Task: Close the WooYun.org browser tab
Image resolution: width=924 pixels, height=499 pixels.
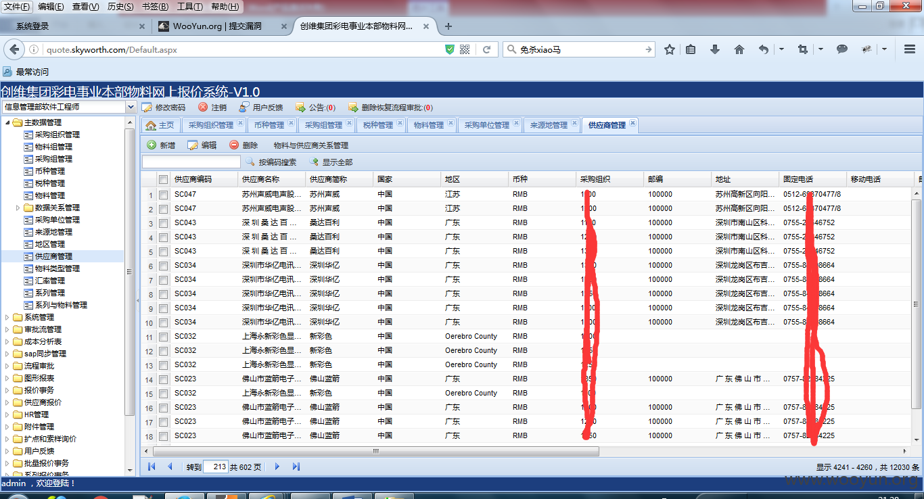Action: coord(283,26)
